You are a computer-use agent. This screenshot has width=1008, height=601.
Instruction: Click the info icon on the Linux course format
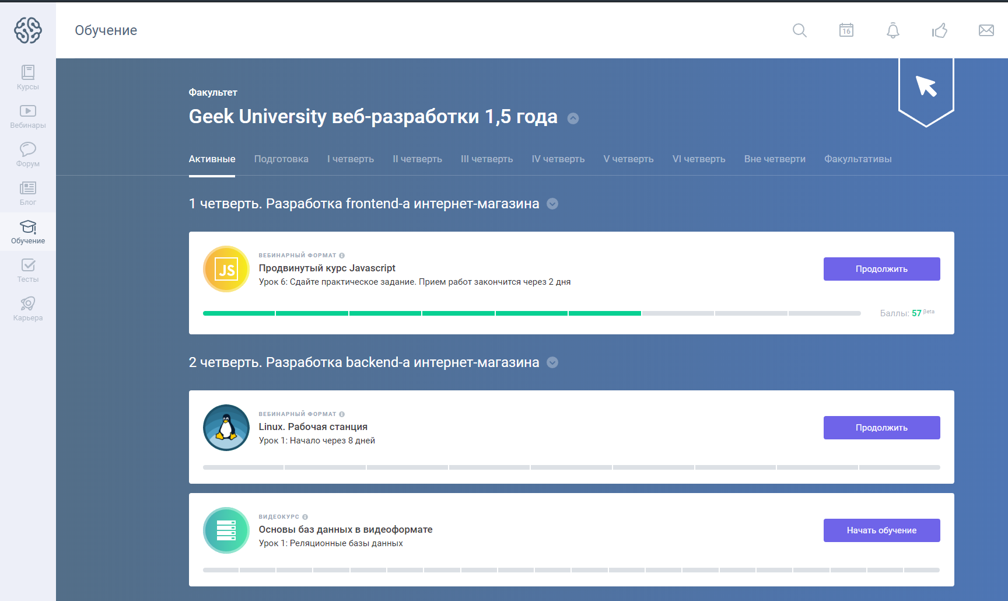point(342,414)
